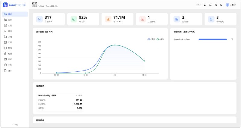241x128 pixels.
Task: Open 凭证 credentials card icon in sidebar
Action: coord(5,59)
